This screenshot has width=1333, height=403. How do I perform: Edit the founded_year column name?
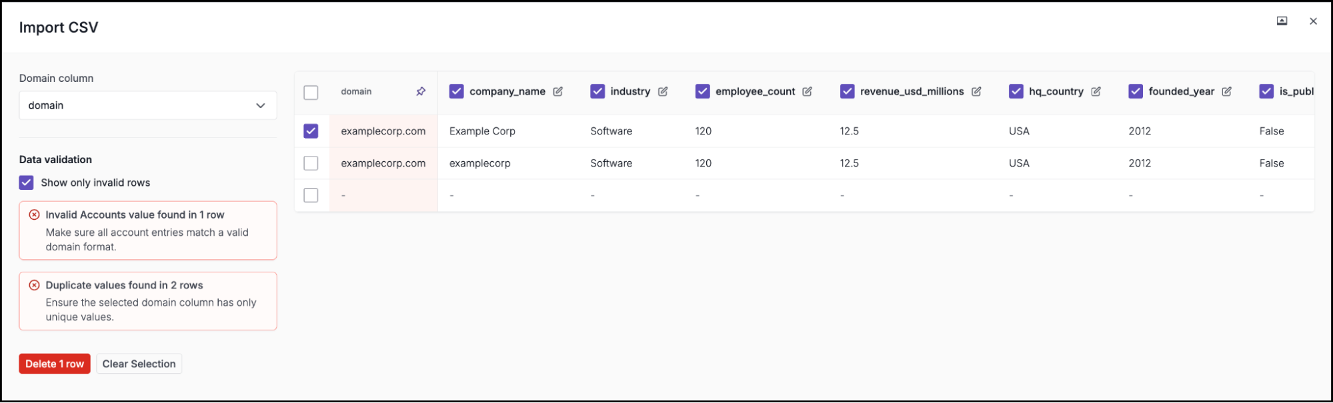pos(1228,91)
